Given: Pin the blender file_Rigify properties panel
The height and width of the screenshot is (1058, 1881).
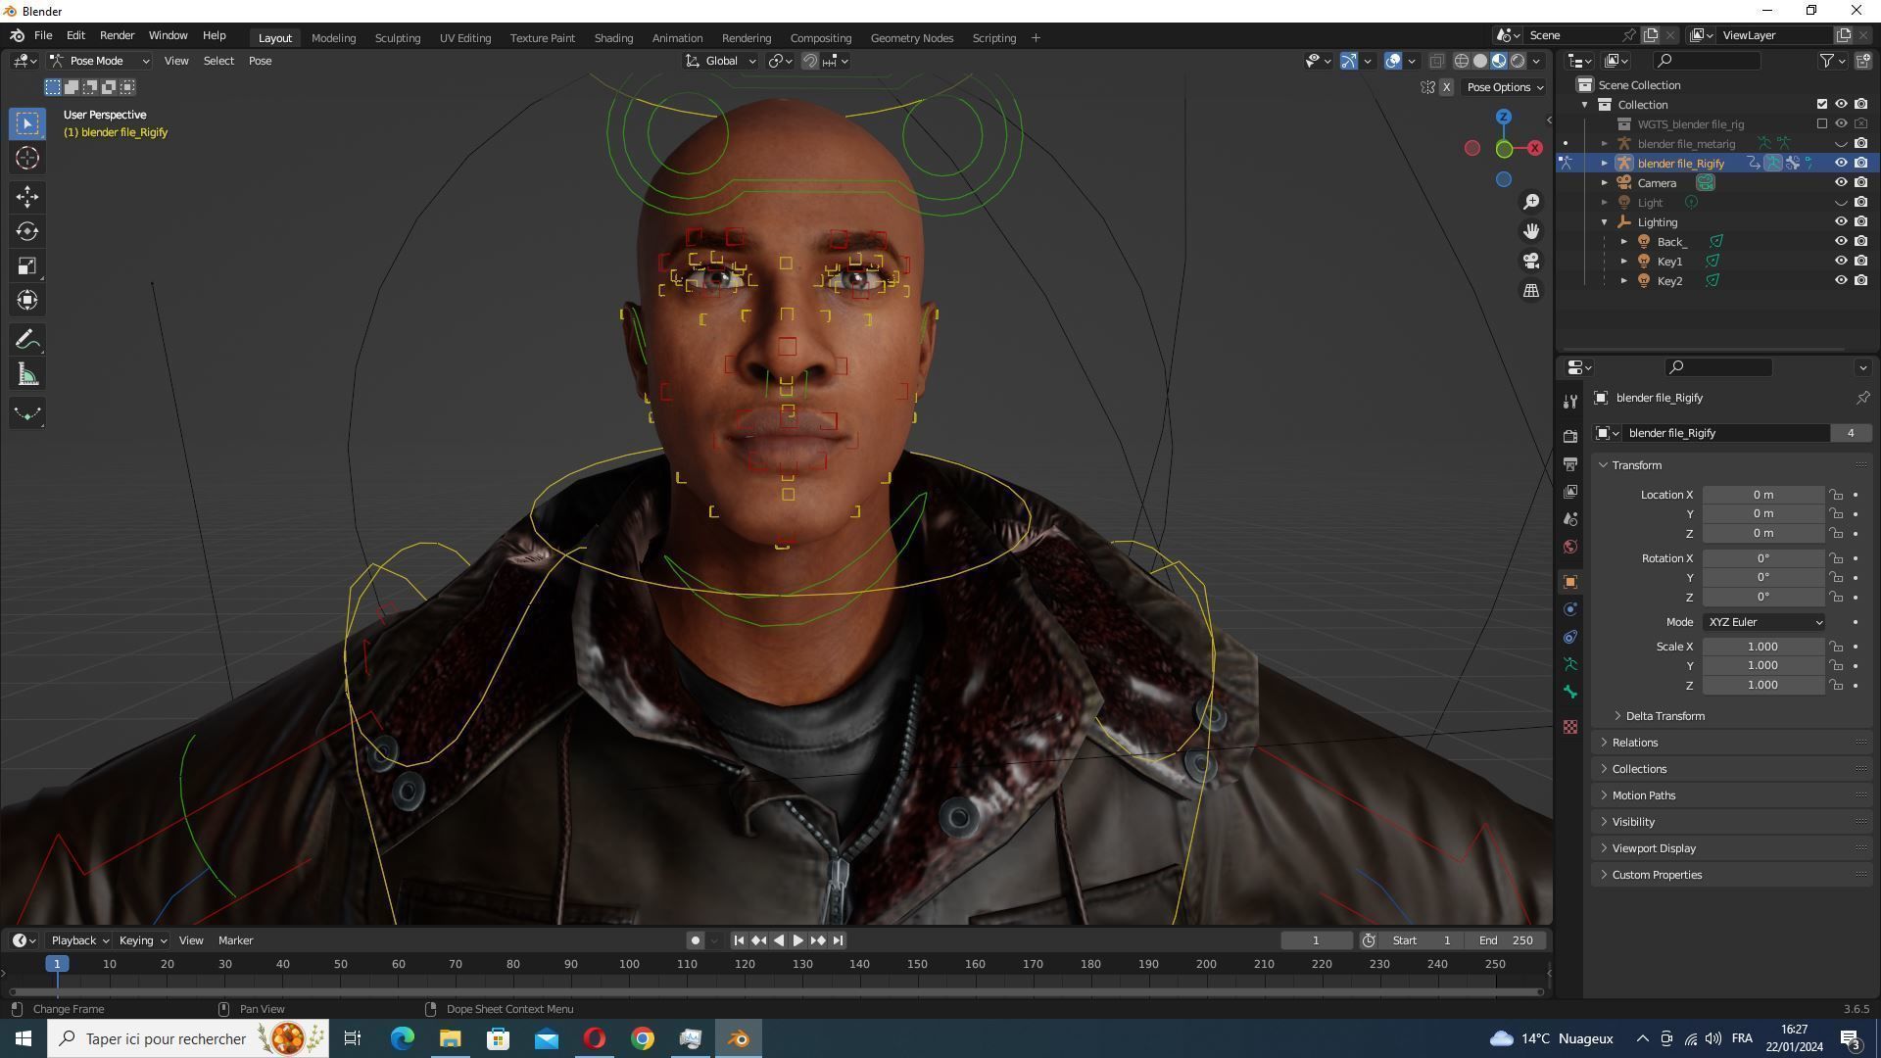Looking at the screenshot, I should click(1862, 398).
